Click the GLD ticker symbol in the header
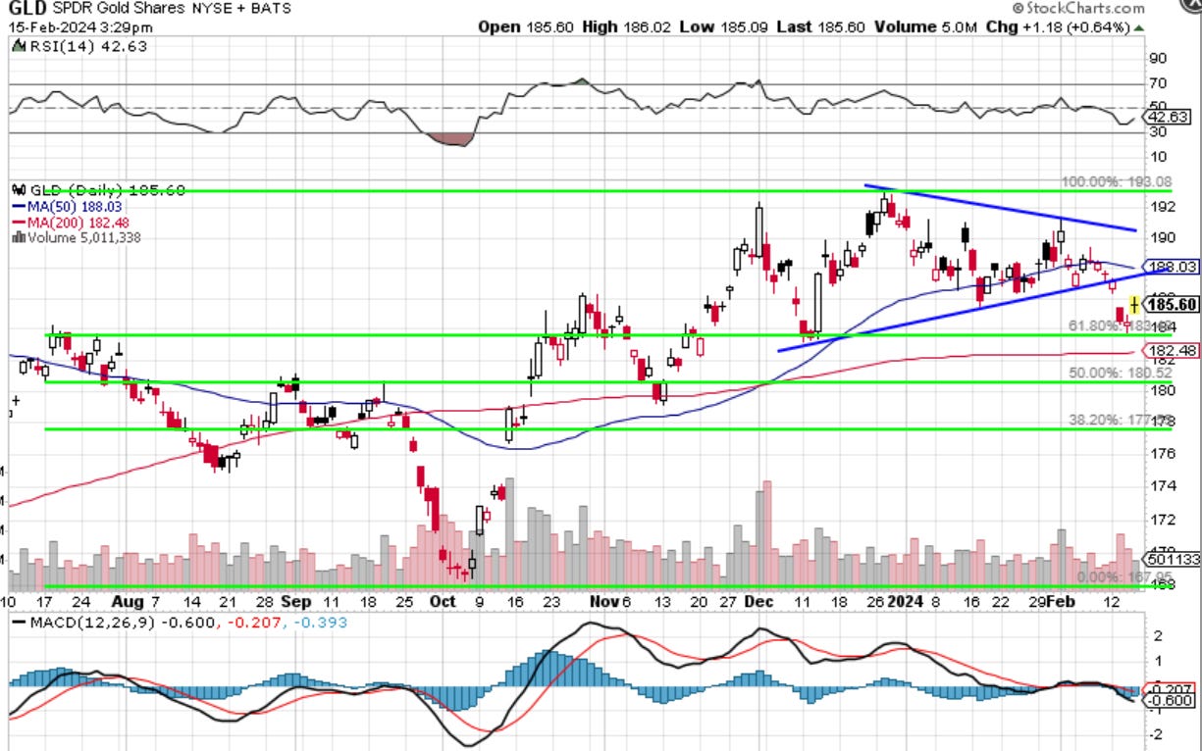The height and width of the screenshot is (751, 1202). coord(29,9)
